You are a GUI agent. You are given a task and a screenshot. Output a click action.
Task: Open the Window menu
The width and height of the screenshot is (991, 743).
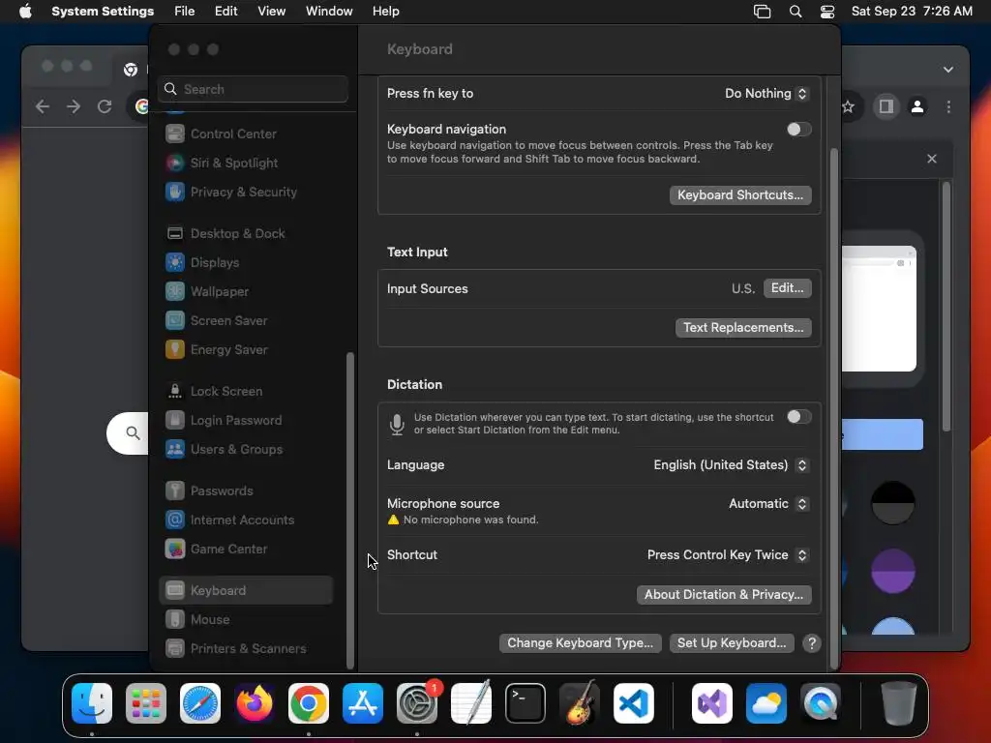tap(329, 12)
